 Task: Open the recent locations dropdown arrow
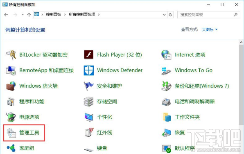tap(23, 15)
